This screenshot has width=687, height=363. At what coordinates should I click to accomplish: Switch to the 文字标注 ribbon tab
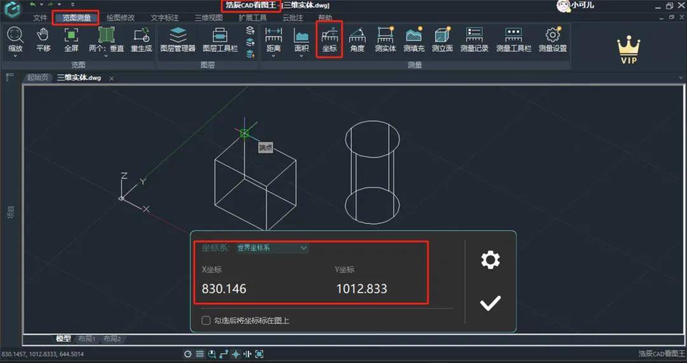point(165,18)
